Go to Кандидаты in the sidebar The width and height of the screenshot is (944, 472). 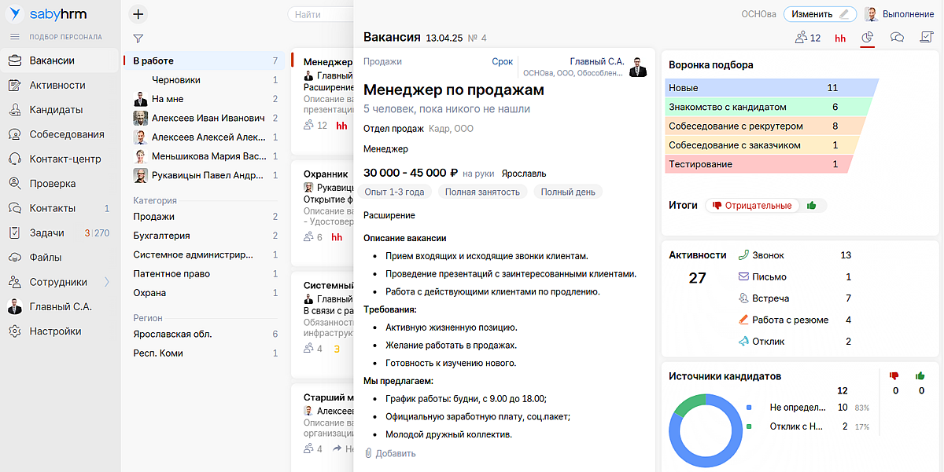pyautogui.click(x=56, y=110)
